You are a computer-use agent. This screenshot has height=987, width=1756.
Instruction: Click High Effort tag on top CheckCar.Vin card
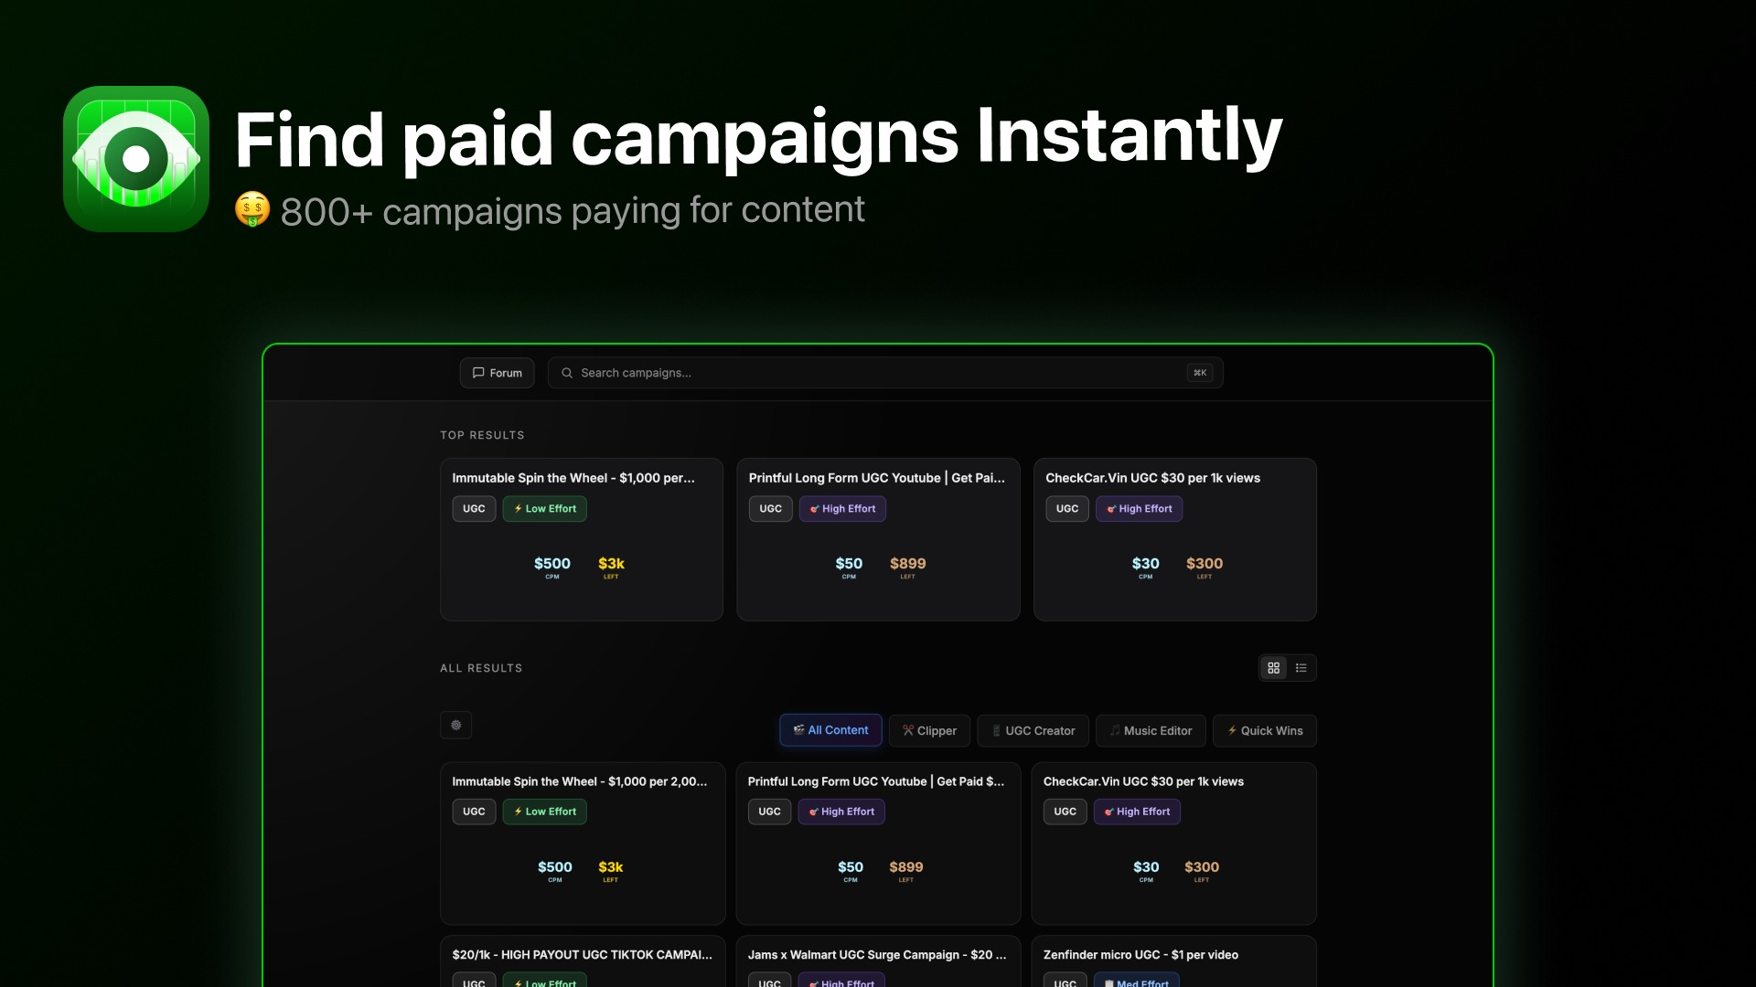[1139, 509]
